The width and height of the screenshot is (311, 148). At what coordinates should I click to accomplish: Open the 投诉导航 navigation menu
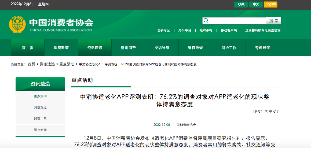pyautogui.click(x=162, y=48)
